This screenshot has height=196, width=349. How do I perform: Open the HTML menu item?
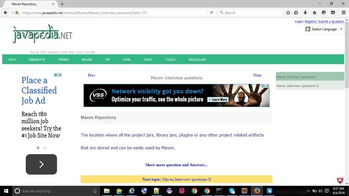(127, 59)
